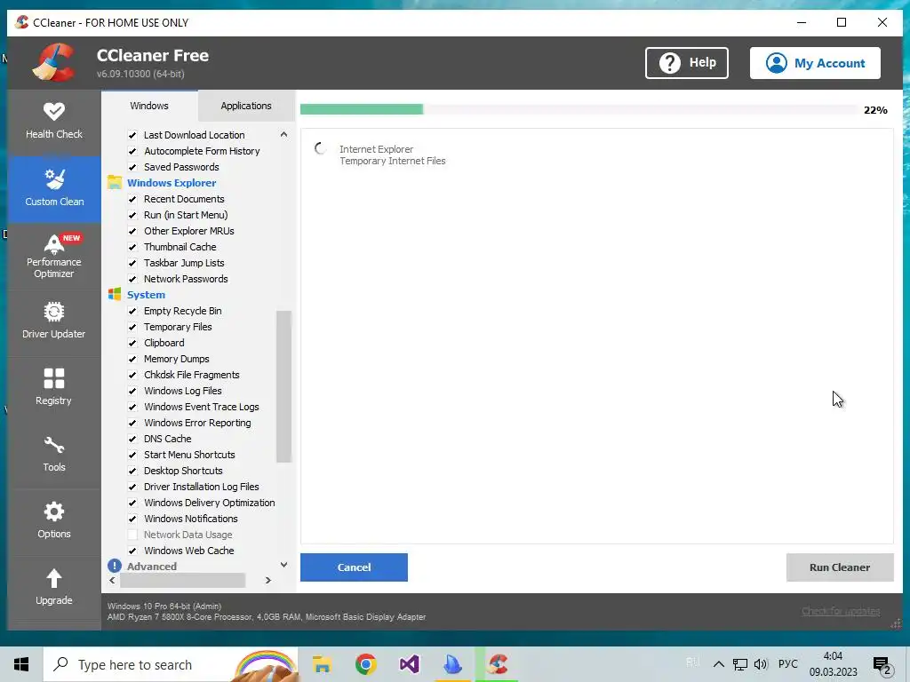Open notification center icon
The image size is (910, 682).
pyautogui.click(x=882, y=665)
